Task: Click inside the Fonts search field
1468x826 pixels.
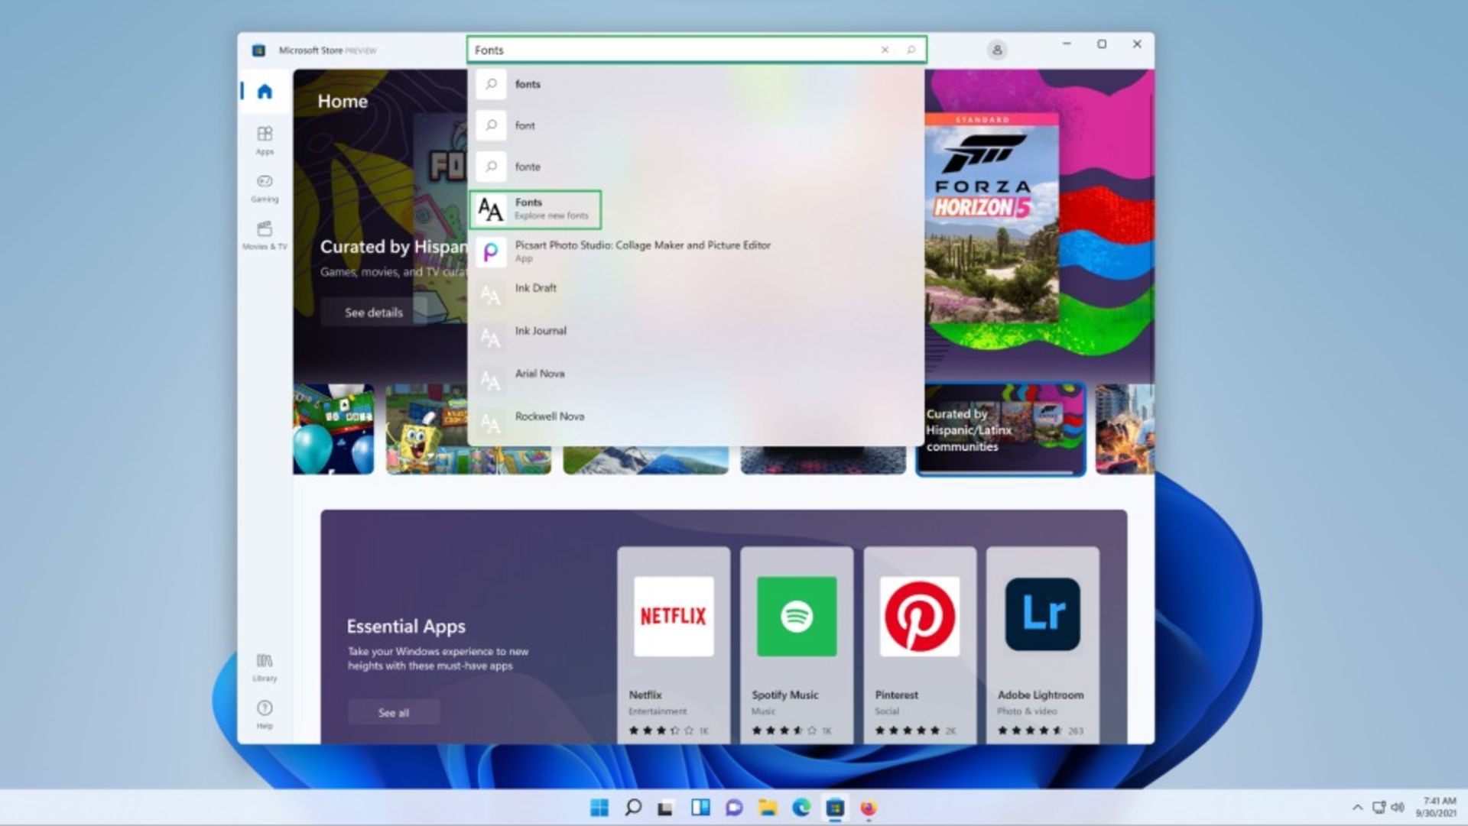Action: pos(673,50)
